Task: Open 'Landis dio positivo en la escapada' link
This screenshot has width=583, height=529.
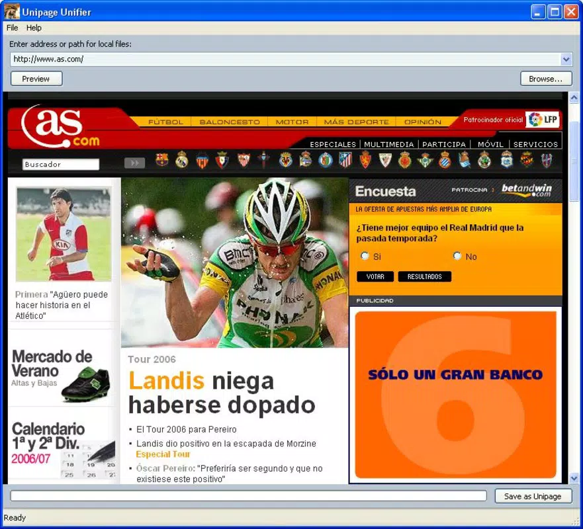Action: pyautogui.click(x=226, y=444)
